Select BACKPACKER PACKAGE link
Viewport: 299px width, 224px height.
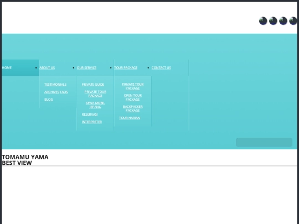[x=133, y=108]
